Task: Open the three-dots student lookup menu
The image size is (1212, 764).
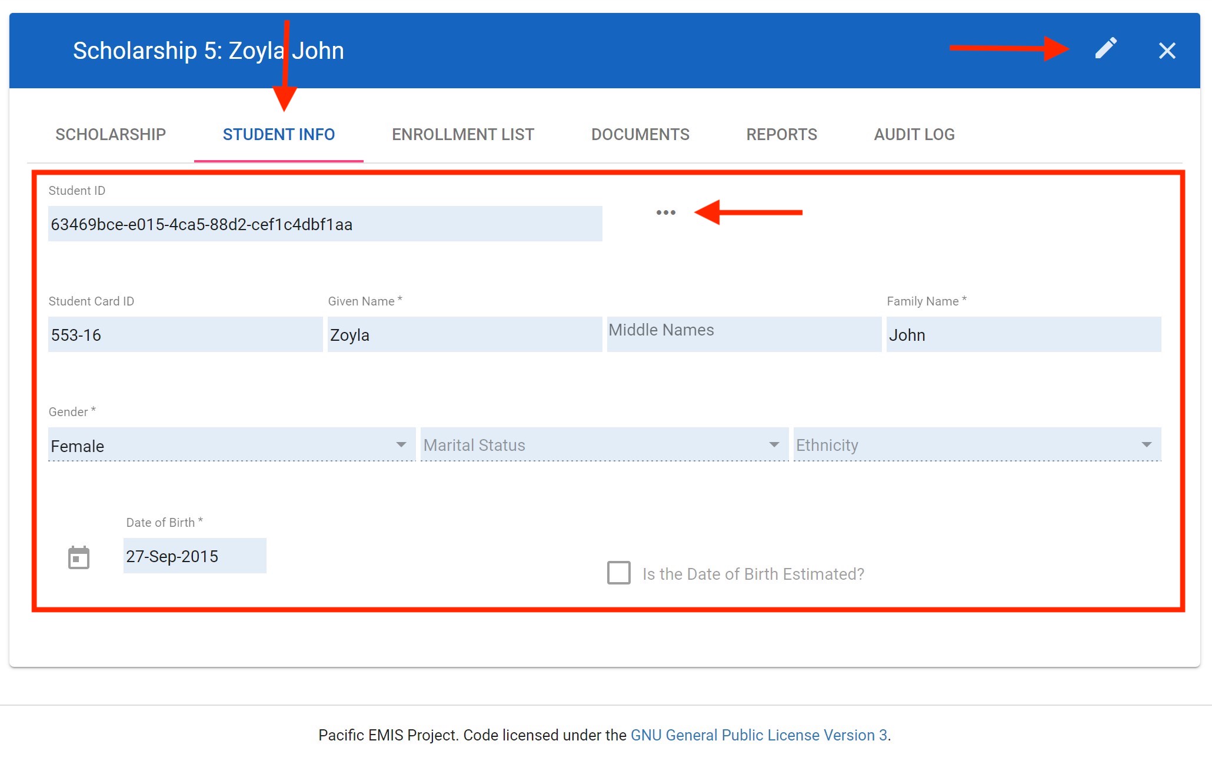Action: 665,212
